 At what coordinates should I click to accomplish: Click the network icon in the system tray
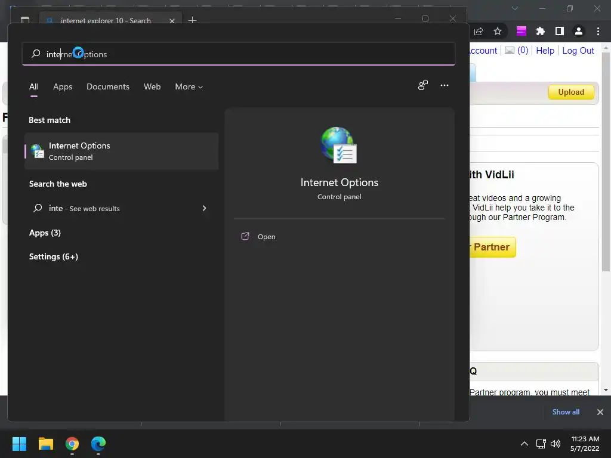[x=541, y=444]
